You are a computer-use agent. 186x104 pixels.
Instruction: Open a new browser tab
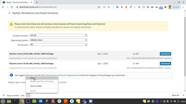(37, 2)
